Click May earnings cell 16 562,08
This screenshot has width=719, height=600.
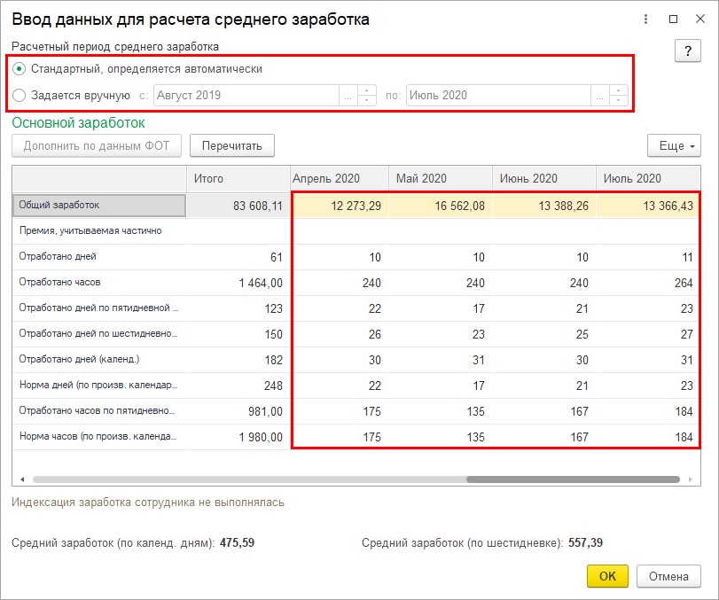coord(441,206)
